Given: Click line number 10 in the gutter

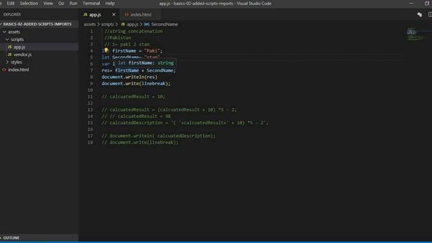Looking at the screenshot, I should tap(90, 90).
